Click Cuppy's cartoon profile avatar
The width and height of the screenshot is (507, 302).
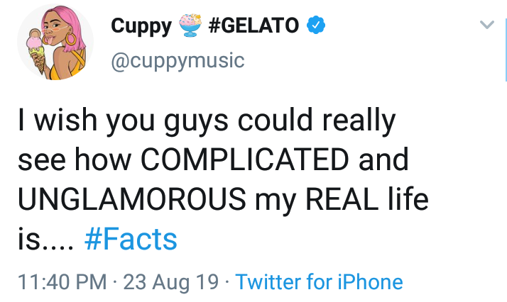[53, 43]
